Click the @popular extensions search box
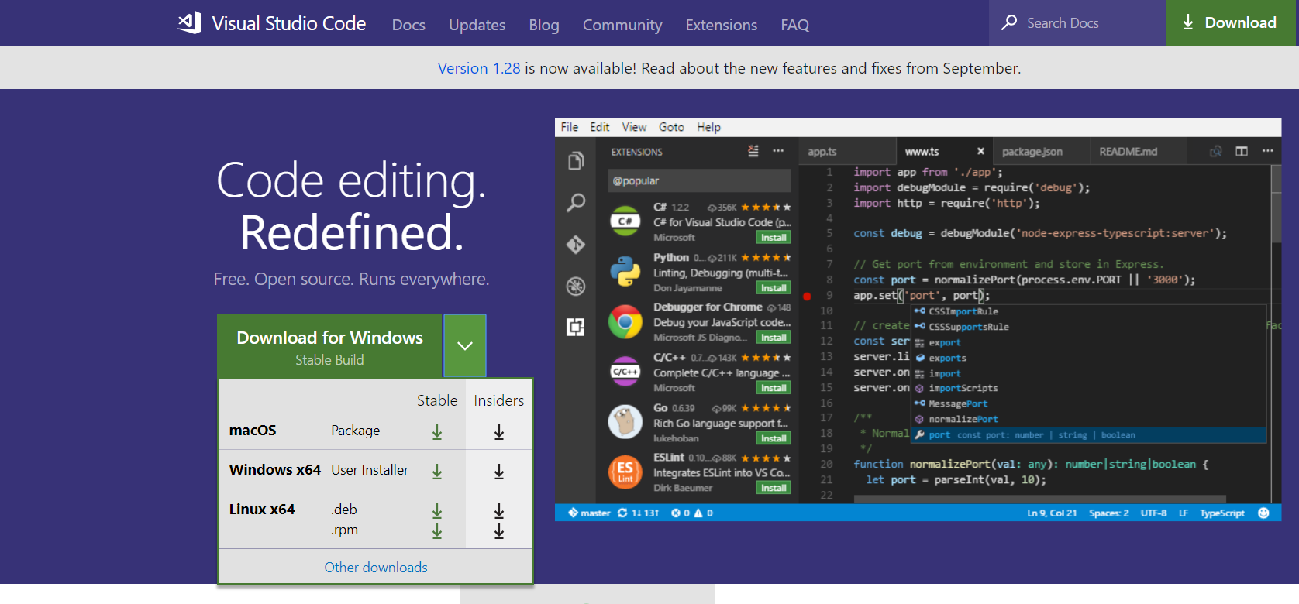The image size is (1299, 604). pos(700,180)
